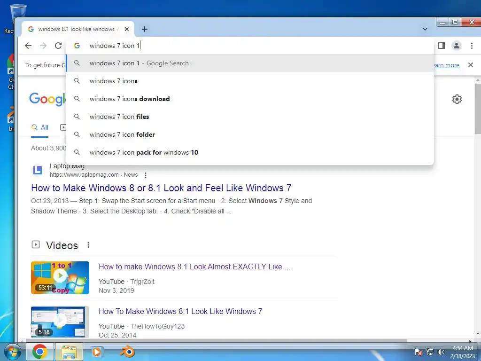The width and height of the screenshot is (481, 361).
Task: Select suggestion 'windows 7 icon files'
Action: pos(250,117)
